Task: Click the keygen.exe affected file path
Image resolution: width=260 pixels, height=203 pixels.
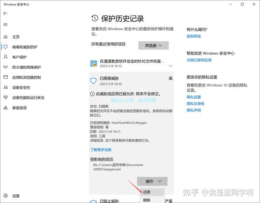Action: pos(118,167)
